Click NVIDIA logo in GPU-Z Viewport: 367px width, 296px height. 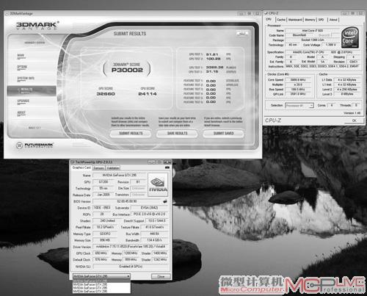tap(158, 184)
